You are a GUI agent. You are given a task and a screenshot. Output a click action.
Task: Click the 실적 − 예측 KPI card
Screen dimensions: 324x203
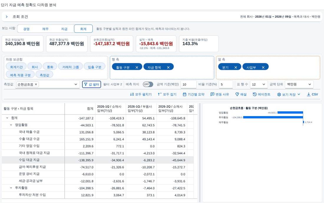point(156,44)
